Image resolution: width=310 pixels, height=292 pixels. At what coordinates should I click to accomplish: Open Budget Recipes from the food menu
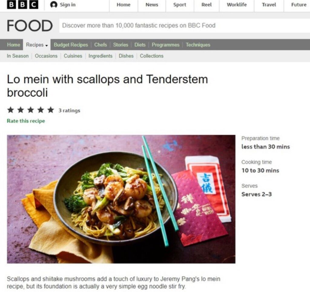pyautogui.click(x=71, y=45)
